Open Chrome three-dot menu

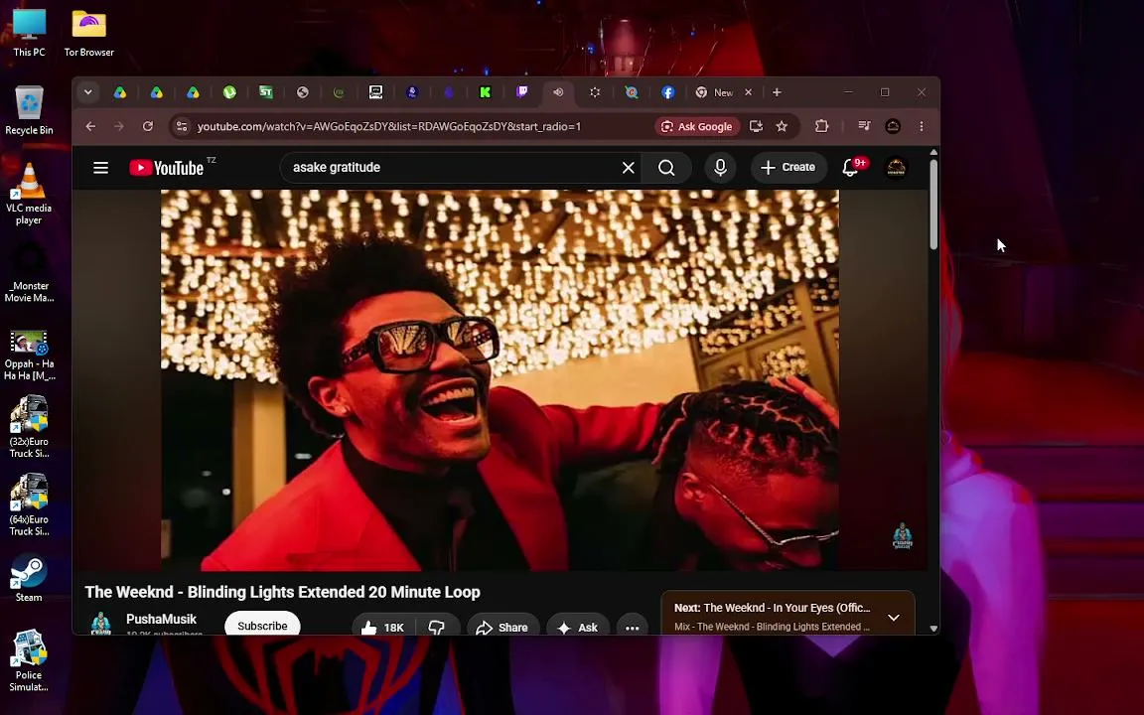pyautogui.click(x=922, y=126)
